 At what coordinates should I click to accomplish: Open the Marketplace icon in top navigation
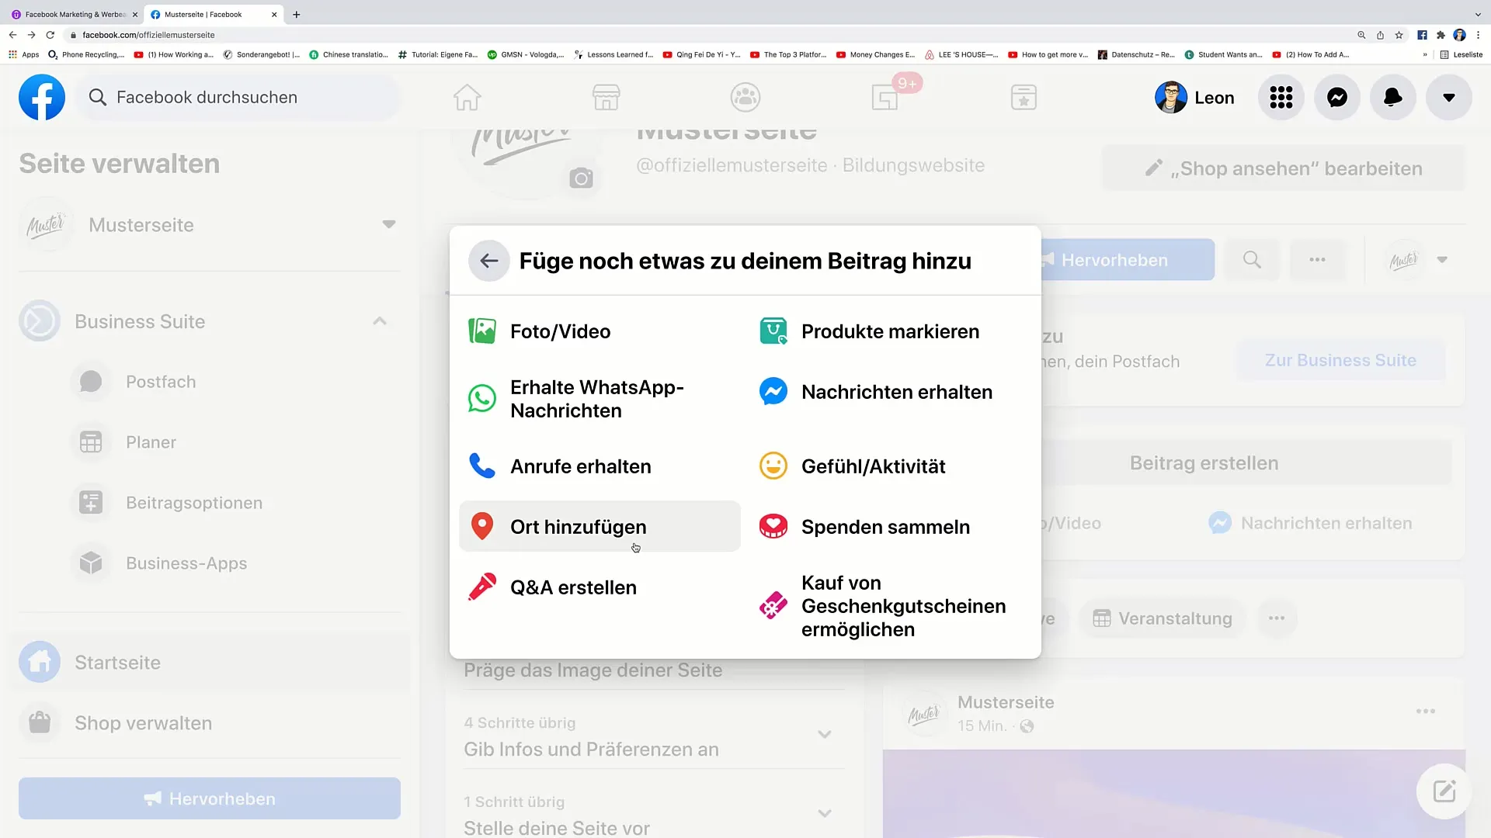coord(606,98)
